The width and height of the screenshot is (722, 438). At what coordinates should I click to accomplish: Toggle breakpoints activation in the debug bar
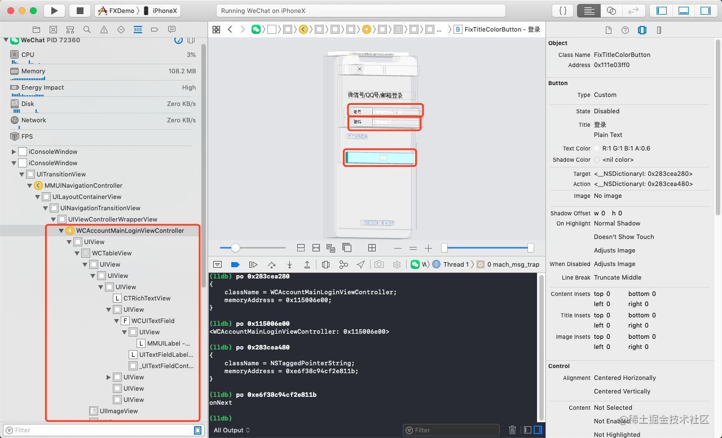pyautogui.click(x=235, y=264)
